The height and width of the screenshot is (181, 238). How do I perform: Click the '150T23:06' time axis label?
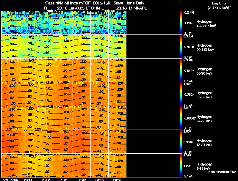10,180
